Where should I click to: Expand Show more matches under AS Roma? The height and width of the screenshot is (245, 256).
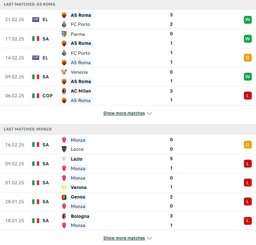(124, 113)
